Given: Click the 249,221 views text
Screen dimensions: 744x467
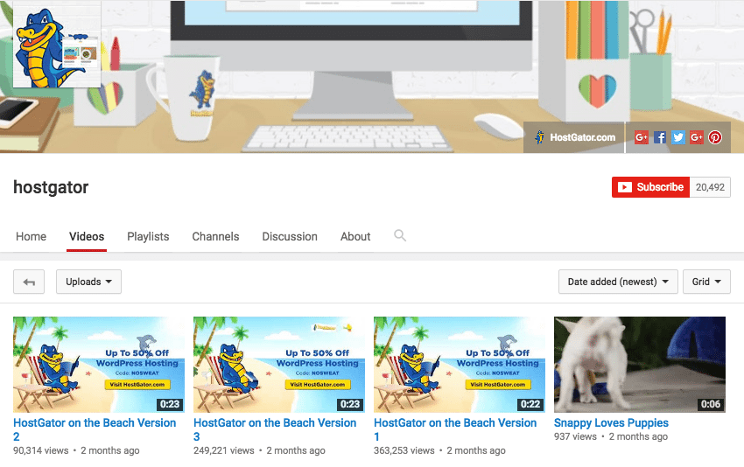Looking at the screenshot, I should (x=223, y=450).
